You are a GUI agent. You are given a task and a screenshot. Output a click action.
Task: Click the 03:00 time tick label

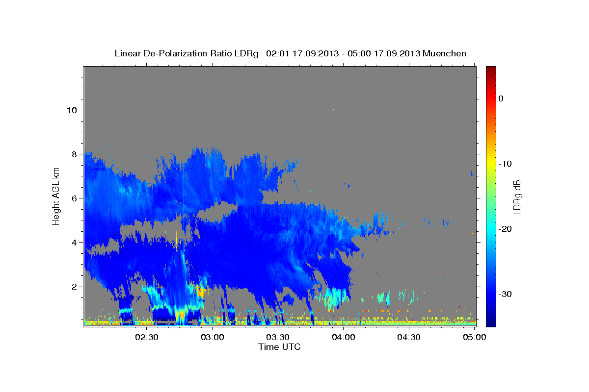pos(213,337)
